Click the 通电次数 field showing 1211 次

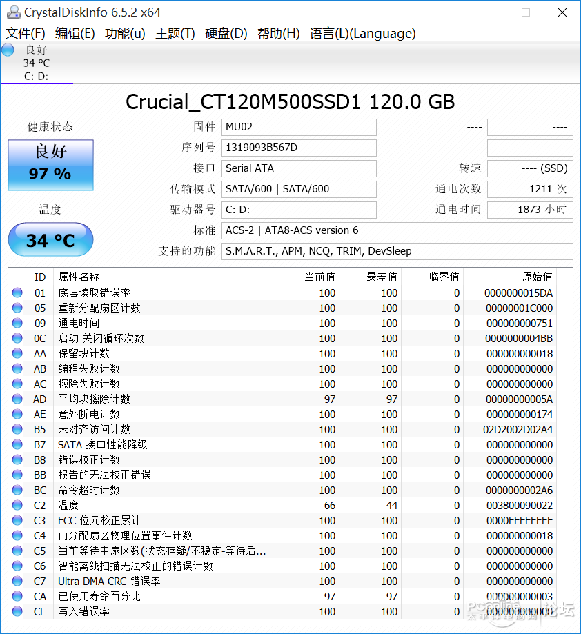click(x=530, y=189)
